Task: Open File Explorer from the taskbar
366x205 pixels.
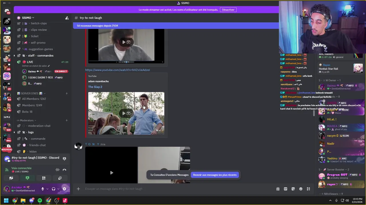Action: [x=23, y=200]
